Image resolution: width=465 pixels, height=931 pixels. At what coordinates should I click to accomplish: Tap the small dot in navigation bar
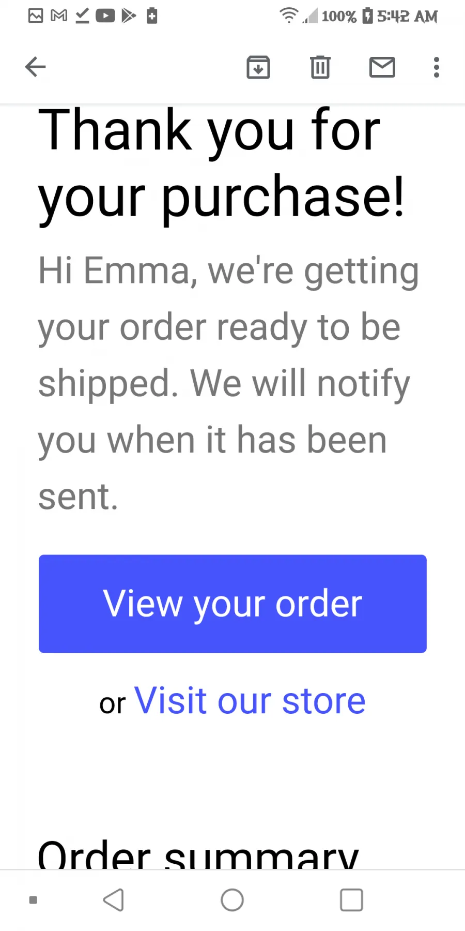[33, 900]
